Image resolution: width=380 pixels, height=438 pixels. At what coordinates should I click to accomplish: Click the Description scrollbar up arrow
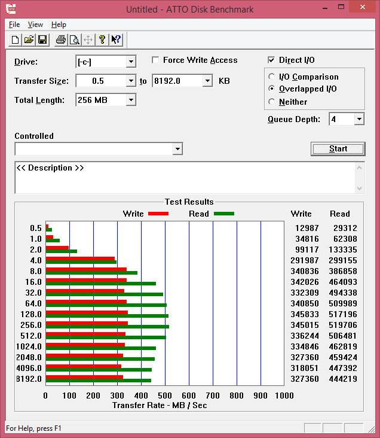click(x=359, y=168)
